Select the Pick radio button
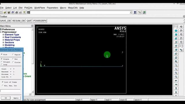Image resolution: width=185 pixels, height=104 pixels. coord(2,54)
